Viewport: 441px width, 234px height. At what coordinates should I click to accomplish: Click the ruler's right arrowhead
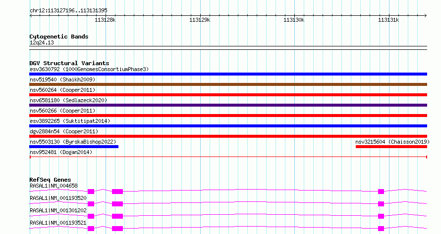tap(426, 15)
